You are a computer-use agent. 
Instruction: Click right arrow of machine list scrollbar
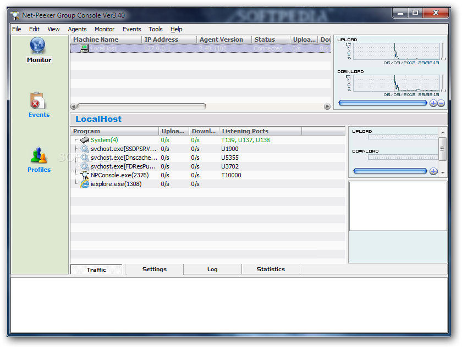tap(327, 106)
